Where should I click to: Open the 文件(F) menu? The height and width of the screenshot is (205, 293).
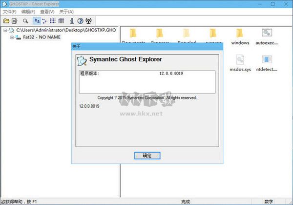click(10, 12)
